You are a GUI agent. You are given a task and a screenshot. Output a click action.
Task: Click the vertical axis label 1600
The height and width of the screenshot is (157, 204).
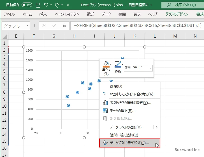[29, 50]
